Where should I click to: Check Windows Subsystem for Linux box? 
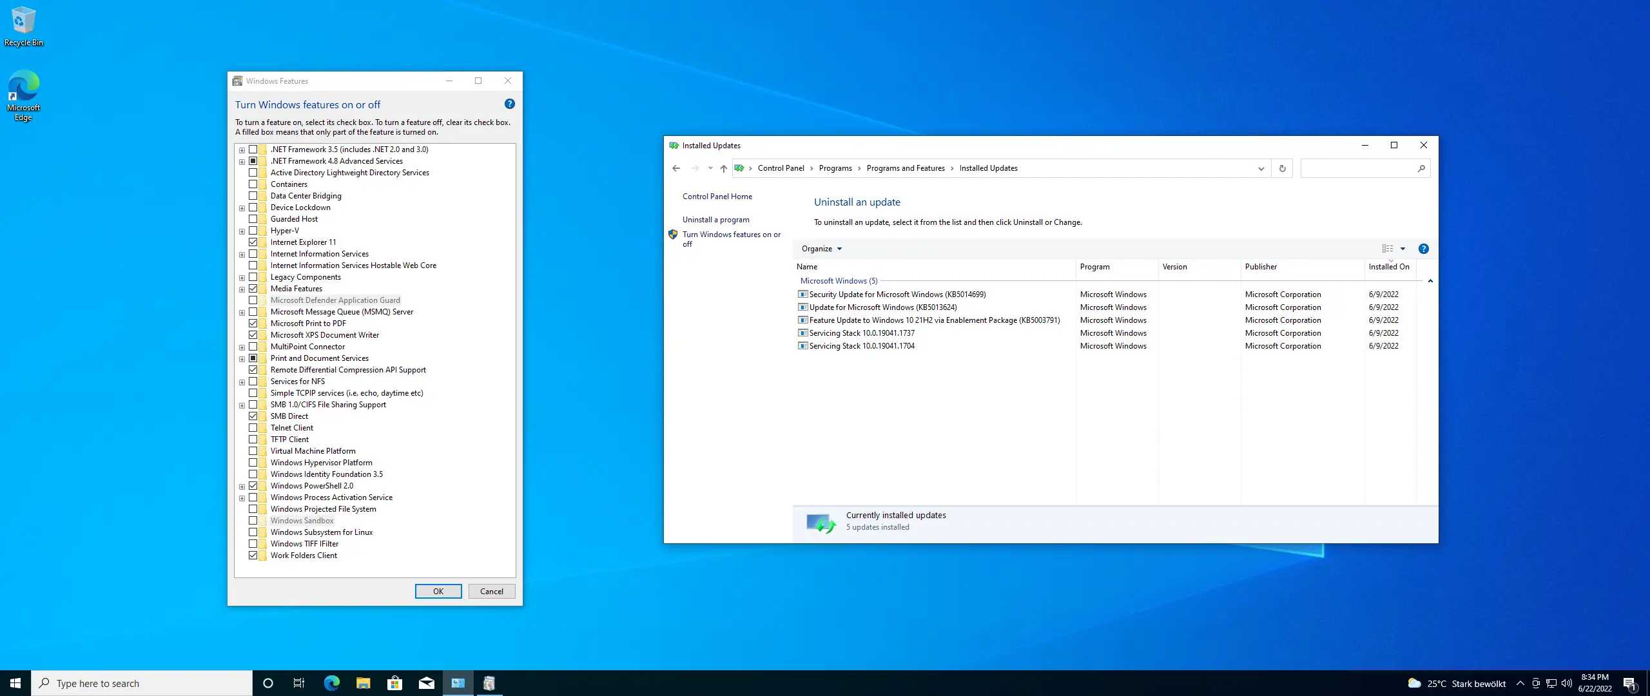253,532
